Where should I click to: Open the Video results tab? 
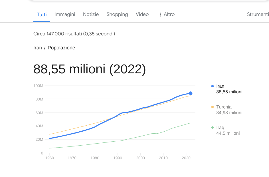(x=142, y=14)
